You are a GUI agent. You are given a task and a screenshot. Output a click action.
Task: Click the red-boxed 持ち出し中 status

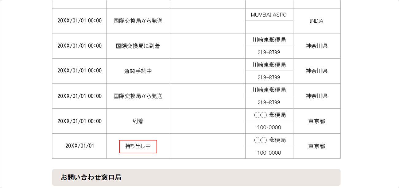click(x=138, y=146)
